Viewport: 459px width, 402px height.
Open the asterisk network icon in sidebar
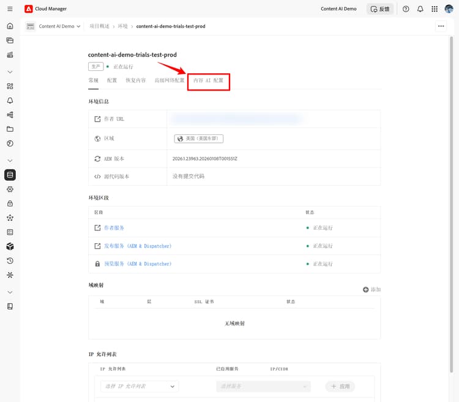click(10, 275)
